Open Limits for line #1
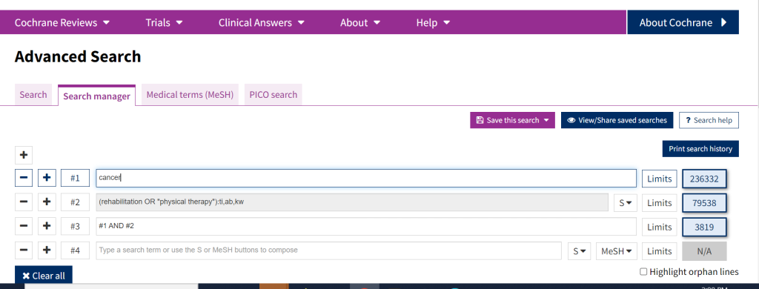Screen dimensions: 759x289 659,179
